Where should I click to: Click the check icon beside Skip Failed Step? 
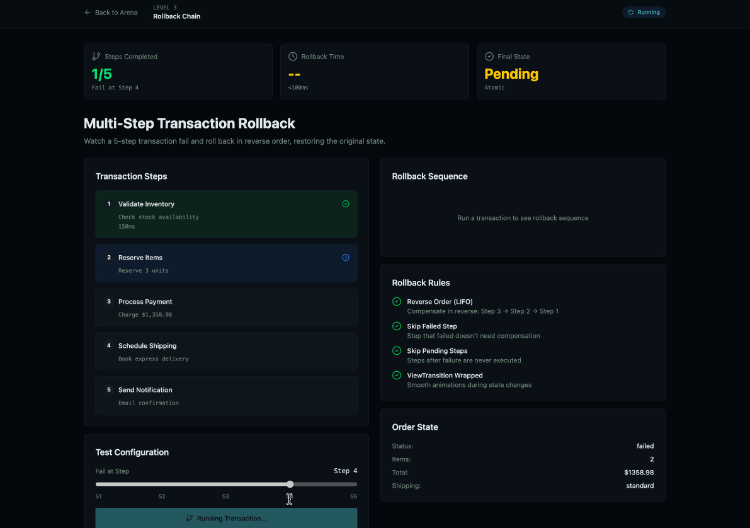pos(397,326)
